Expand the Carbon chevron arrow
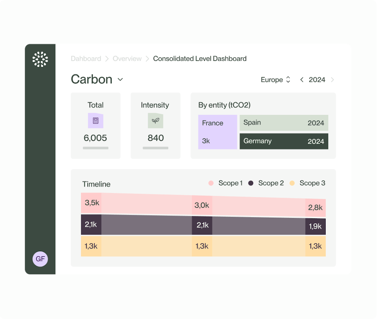377x319 pixels. [x=120, y=80]
